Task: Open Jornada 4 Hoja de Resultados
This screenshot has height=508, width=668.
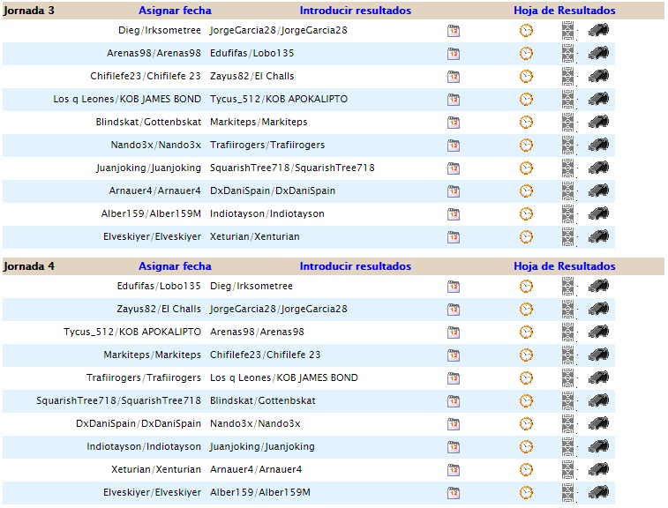Action: point(565,266)
